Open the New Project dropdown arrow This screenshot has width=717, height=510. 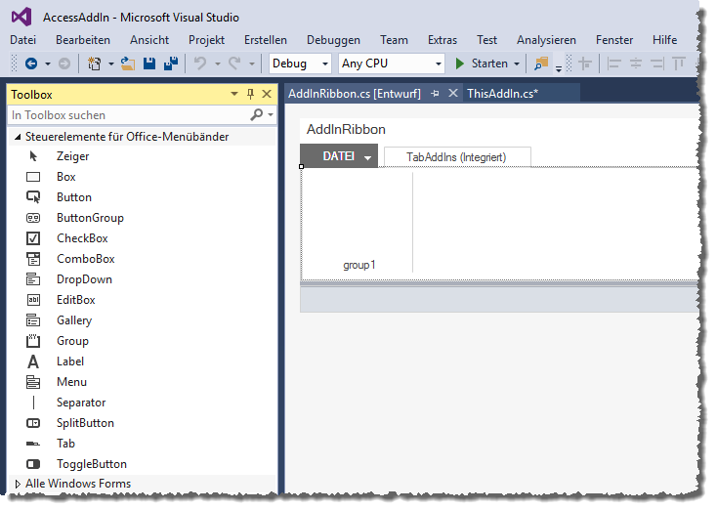110,64
